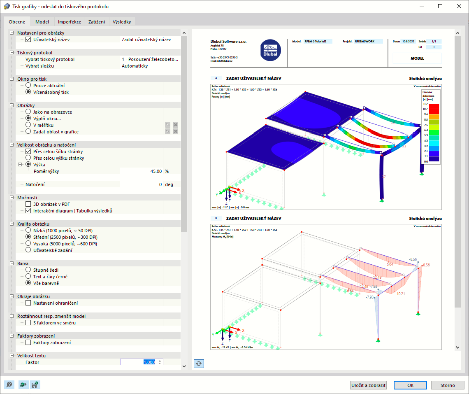Select Pouze aktuální radio option
Image resolution: width=469 pixels, height=394 pixels.
click(x=28, y=85)
